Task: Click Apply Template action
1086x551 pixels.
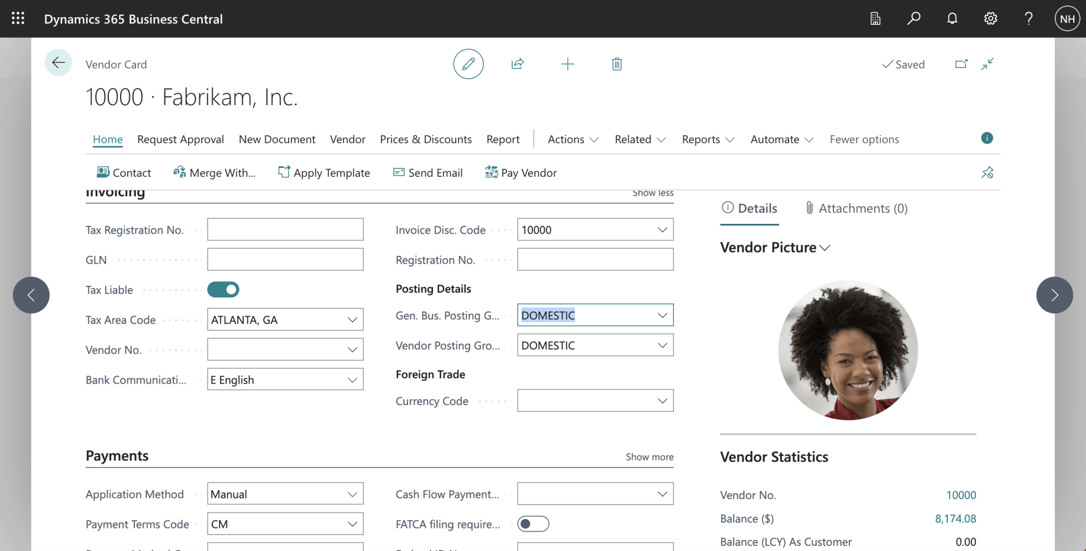Action: point(324,173)
